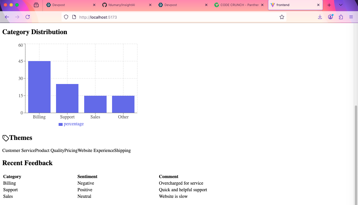Switch to the CODE CRUNCH - Panther tab
358x205 pixels.
pos(238,5)
